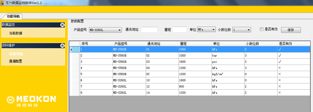Viewport: 313px width, 112px height.
Task: Open 当前数据 in the sidebar
Action: click(x=16, y=33)
